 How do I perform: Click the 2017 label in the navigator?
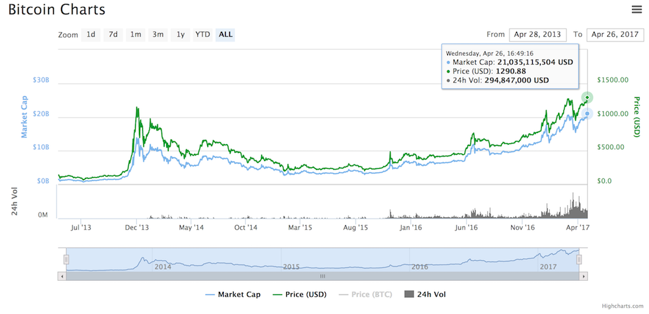548,267
